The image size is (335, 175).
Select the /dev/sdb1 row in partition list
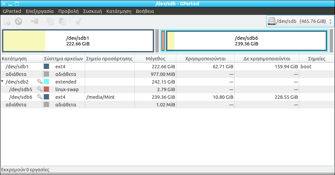click(20, 67)
